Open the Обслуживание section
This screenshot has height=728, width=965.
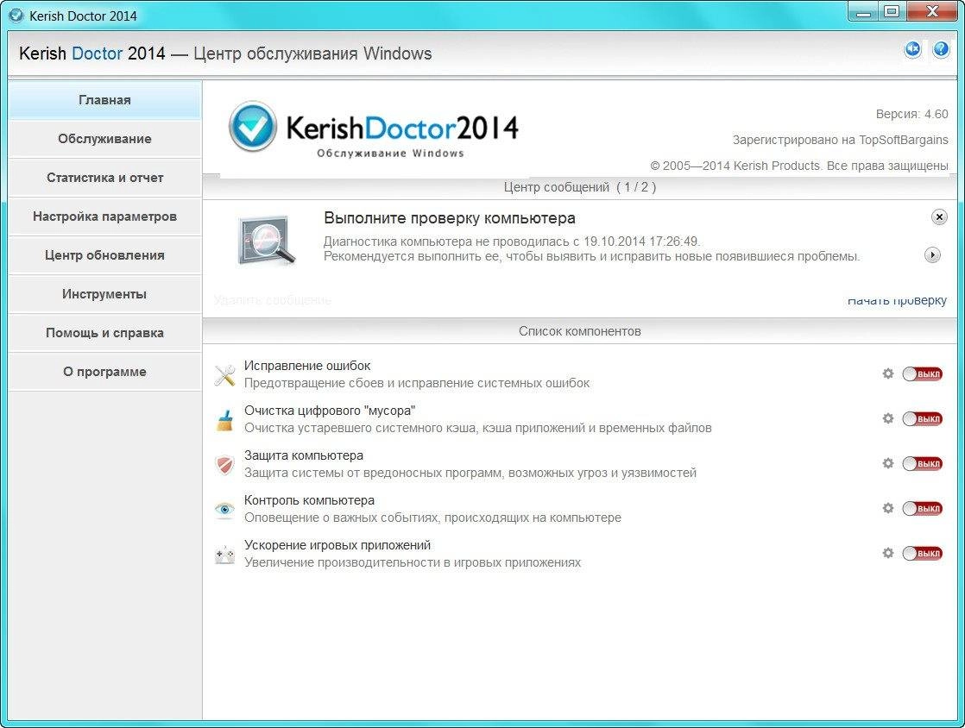point(104,138)
